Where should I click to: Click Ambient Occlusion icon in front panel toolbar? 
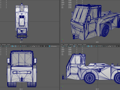coord(23,46)
